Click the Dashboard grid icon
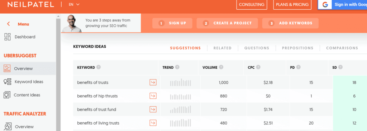This screenshot has height=131, width=367. point(8,37)
